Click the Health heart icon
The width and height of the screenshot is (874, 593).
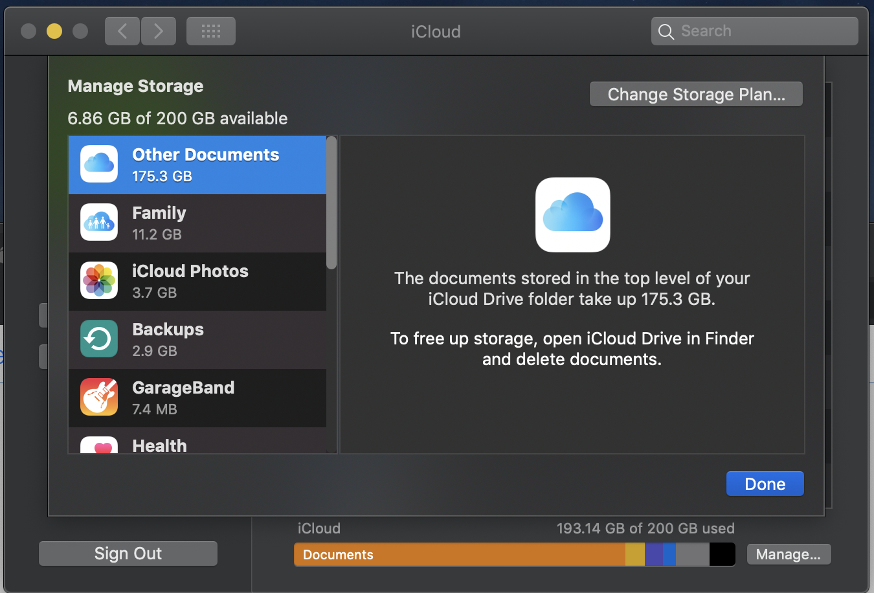pyautogui.click(x=99, y=445)
